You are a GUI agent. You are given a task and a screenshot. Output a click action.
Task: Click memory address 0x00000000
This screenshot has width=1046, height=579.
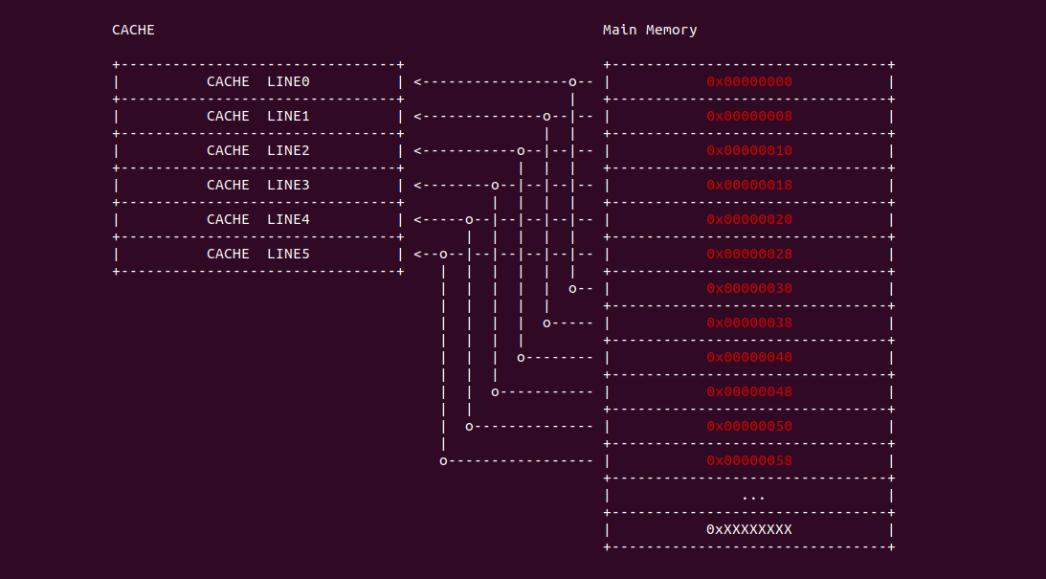pyautogui.click(x=749, y=82)
